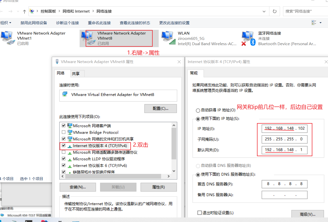The height and width of the screenshot is (222, 328).
Task: Click the 备用 DNS 服务器 field
Action: click(x=285, y=195)
